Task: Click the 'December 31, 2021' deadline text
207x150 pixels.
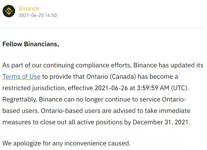Action: (x=161, y=122)
